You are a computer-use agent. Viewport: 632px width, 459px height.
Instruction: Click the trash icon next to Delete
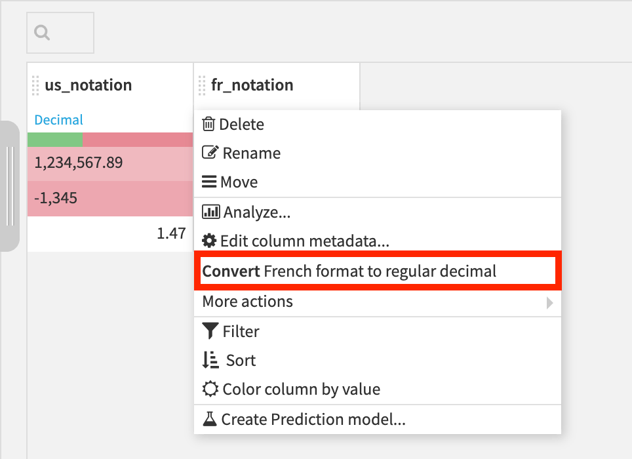208,124
